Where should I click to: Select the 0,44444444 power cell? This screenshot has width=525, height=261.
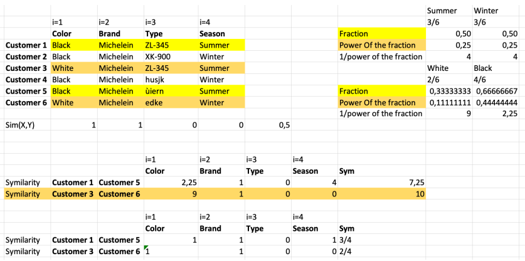pos(496,102)
